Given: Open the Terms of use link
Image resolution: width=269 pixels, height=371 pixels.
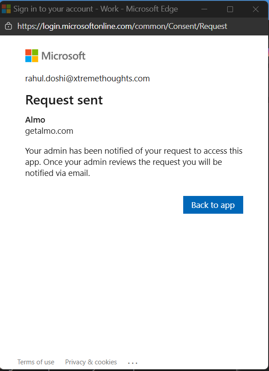Looking at the screenshot, I should tap(36, 362).
